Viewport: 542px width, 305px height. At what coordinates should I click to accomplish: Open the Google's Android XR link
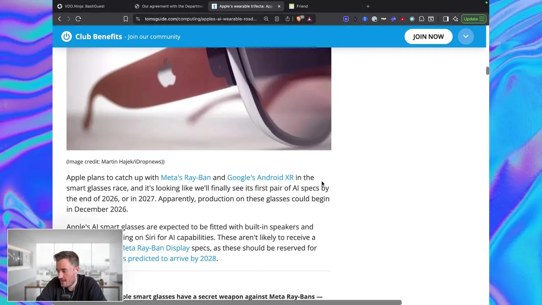(260, 177)
